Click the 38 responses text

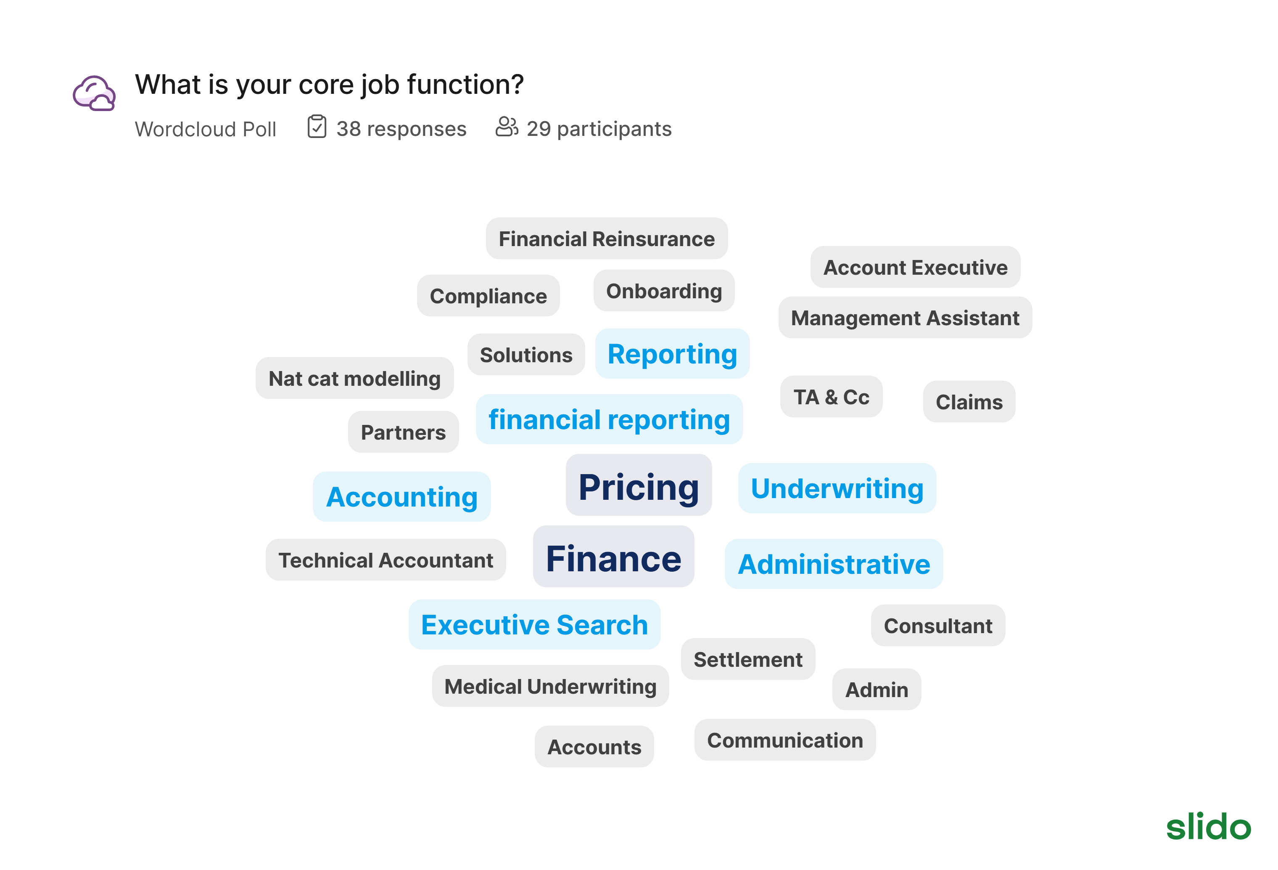tap(401, 129)
